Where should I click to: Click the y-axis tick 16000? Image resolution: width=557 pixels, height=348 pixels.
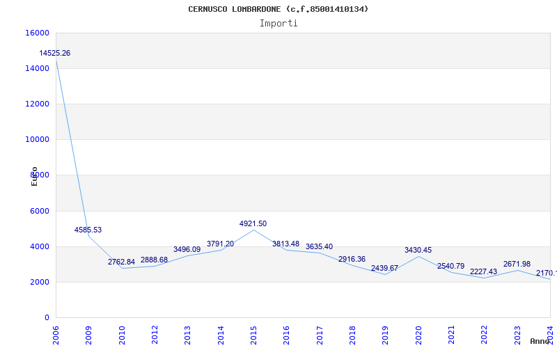coord(37,33)
